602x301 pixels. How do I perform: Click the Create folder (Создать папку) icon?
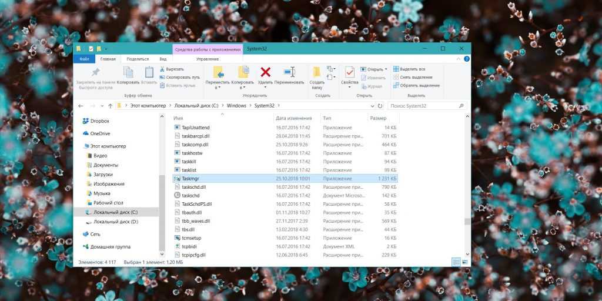(317, 72)
